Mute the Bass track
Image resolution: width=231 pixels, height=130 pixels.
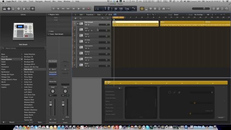86,66
